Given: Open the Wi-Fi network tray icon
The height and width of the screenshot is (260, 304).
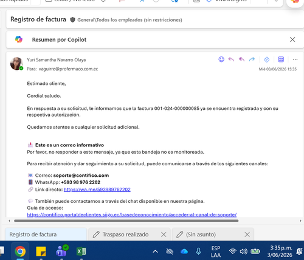Looking at the screenshot, I should click(x=233, y=251).
